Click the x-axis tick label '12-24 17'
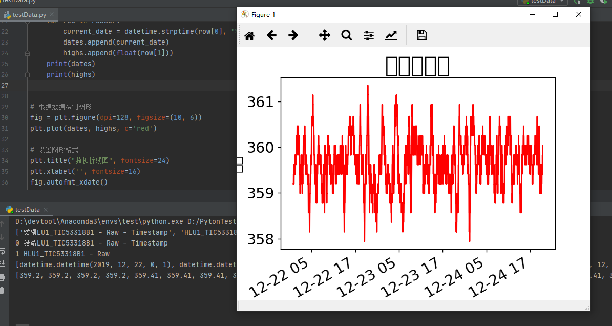612x326 pixels. (x=497, y=278)
